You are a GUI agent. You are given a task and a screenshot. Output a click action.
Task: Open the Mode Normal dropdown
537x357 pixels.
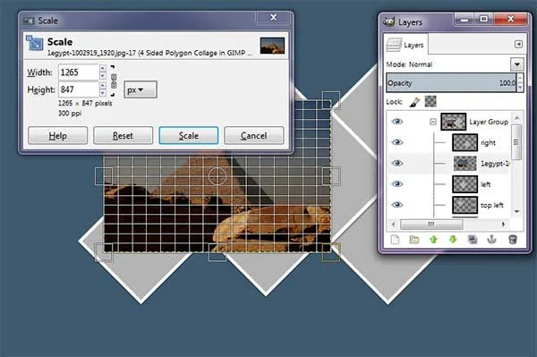516,64
